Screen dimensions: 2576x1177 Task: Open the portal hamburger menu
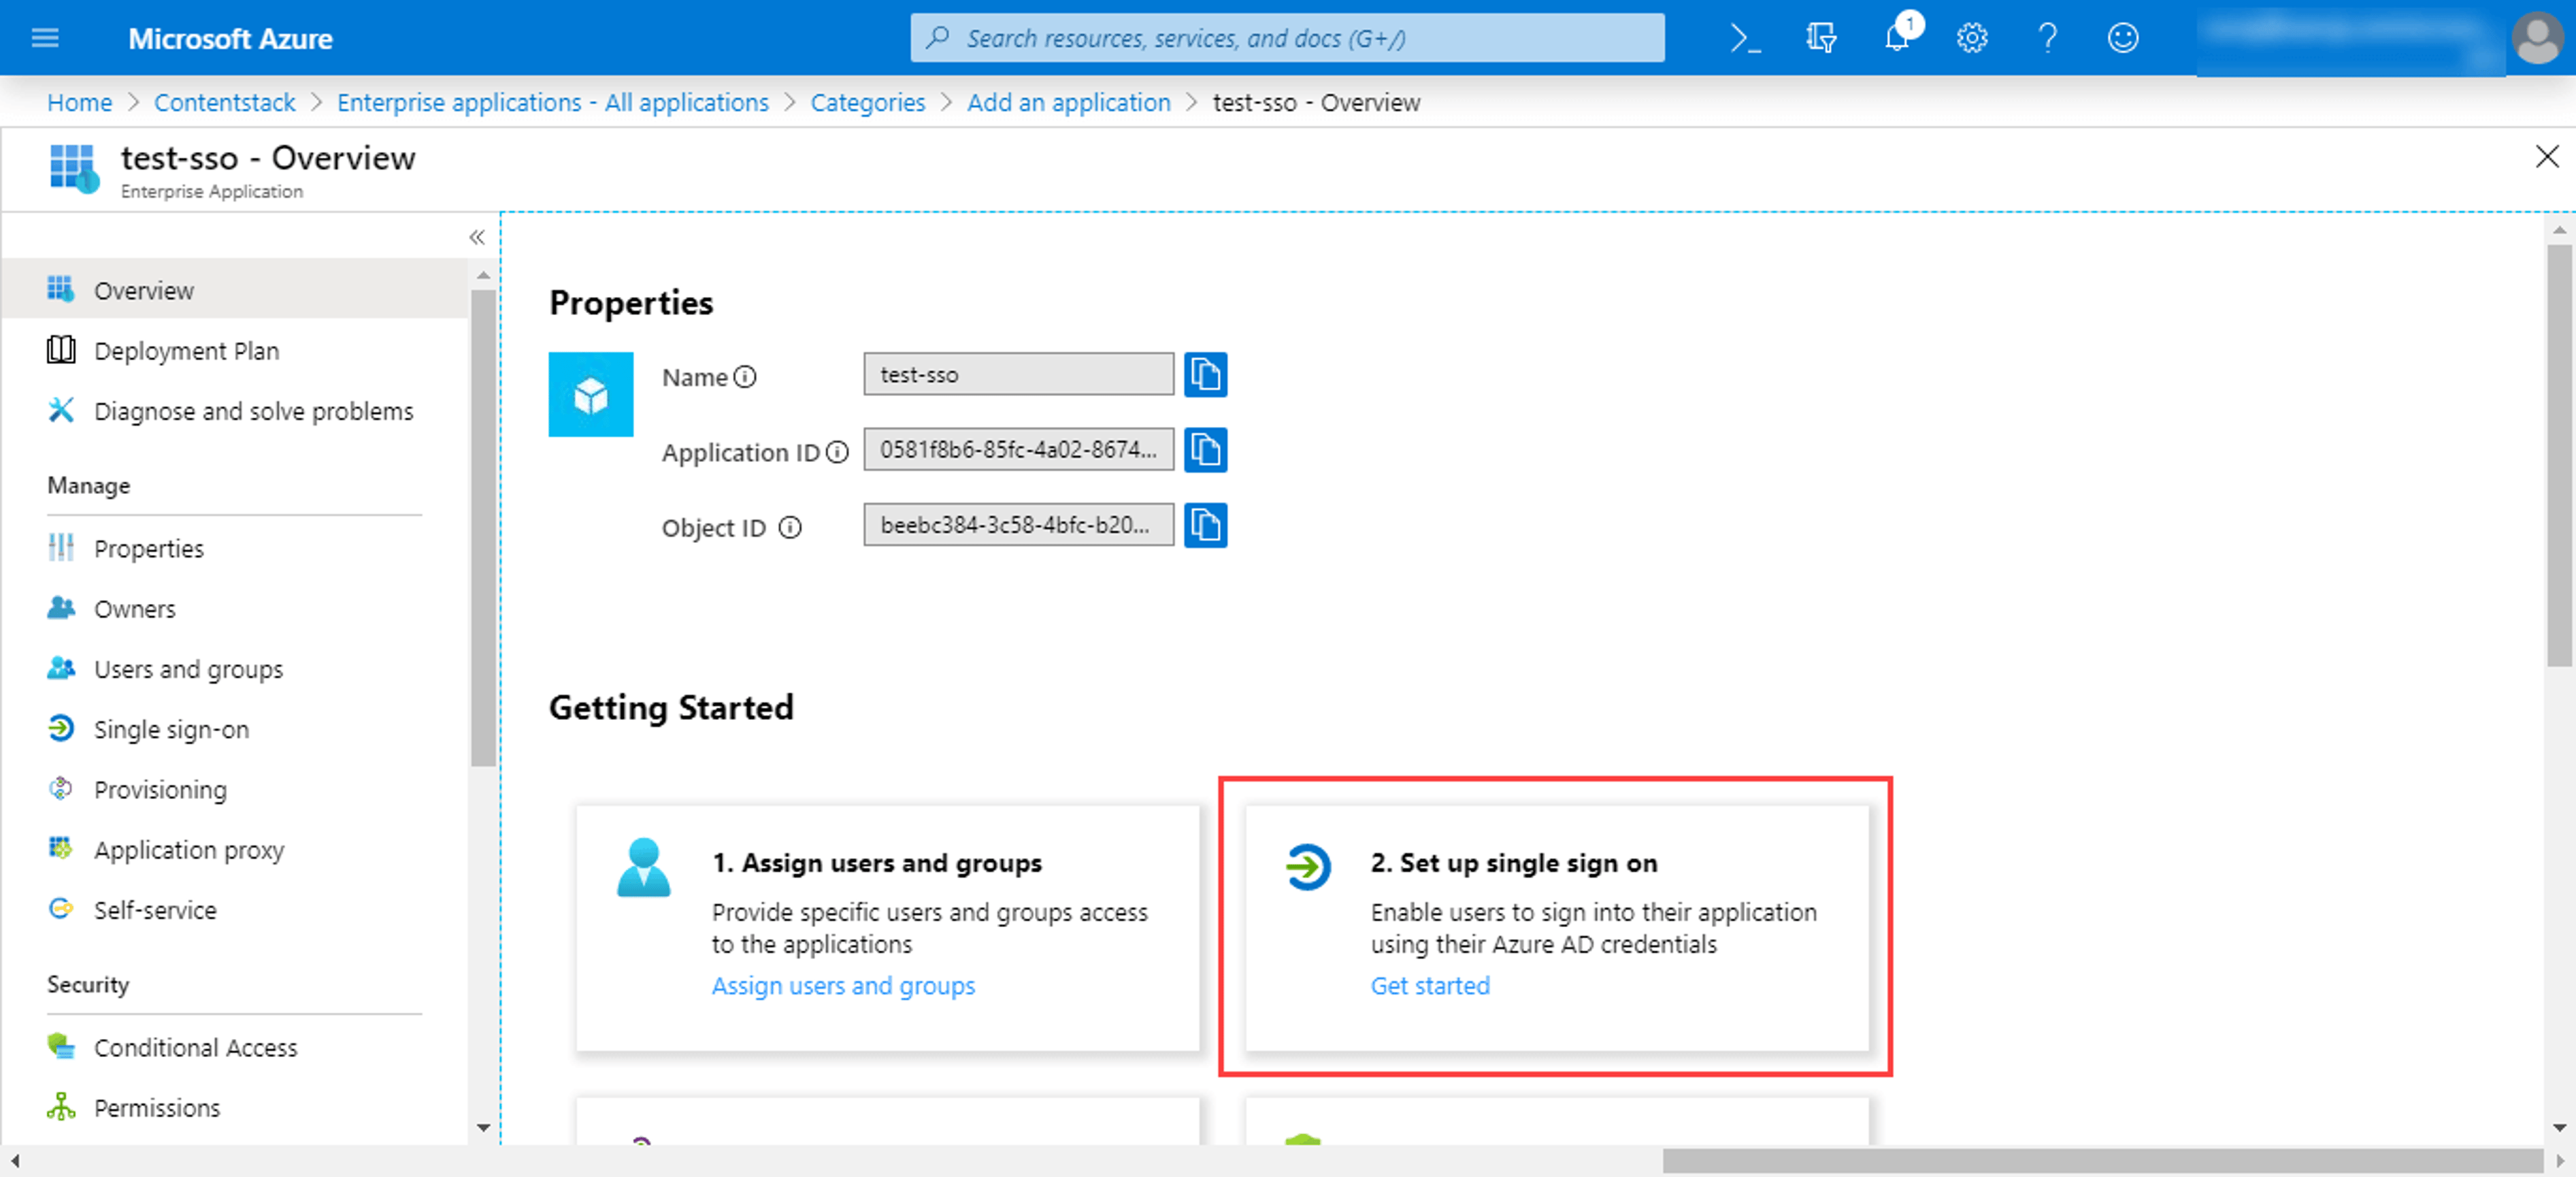click(x=46, y=39)
